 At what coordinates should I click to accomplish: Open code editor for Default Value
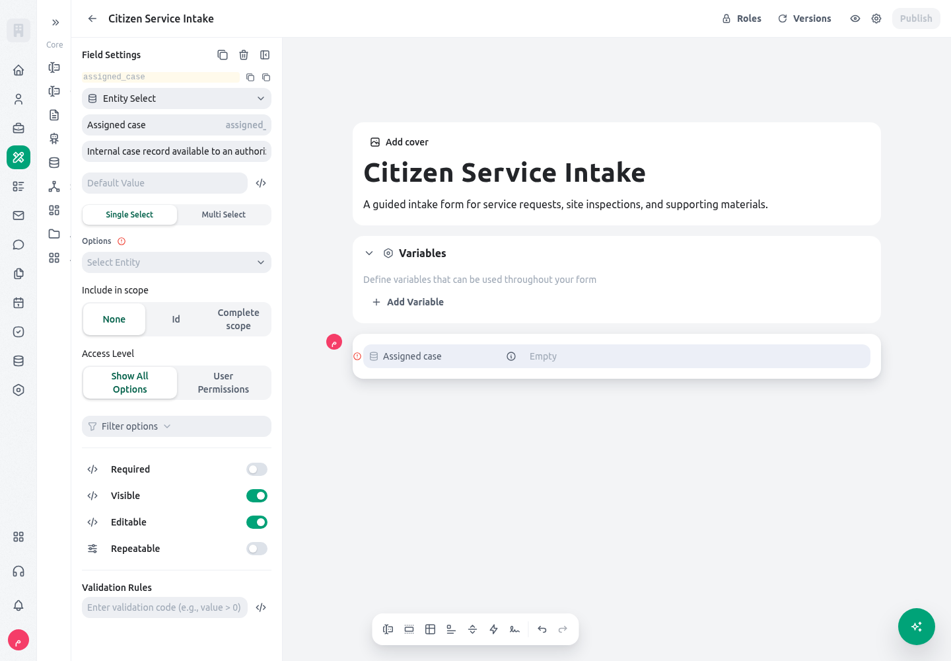[261, 183]
